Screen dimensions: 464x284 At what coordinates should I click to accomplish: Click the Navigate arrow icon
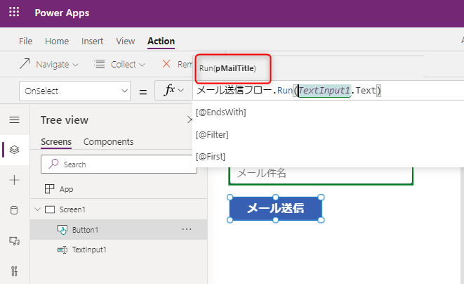[x=25, y=64]
